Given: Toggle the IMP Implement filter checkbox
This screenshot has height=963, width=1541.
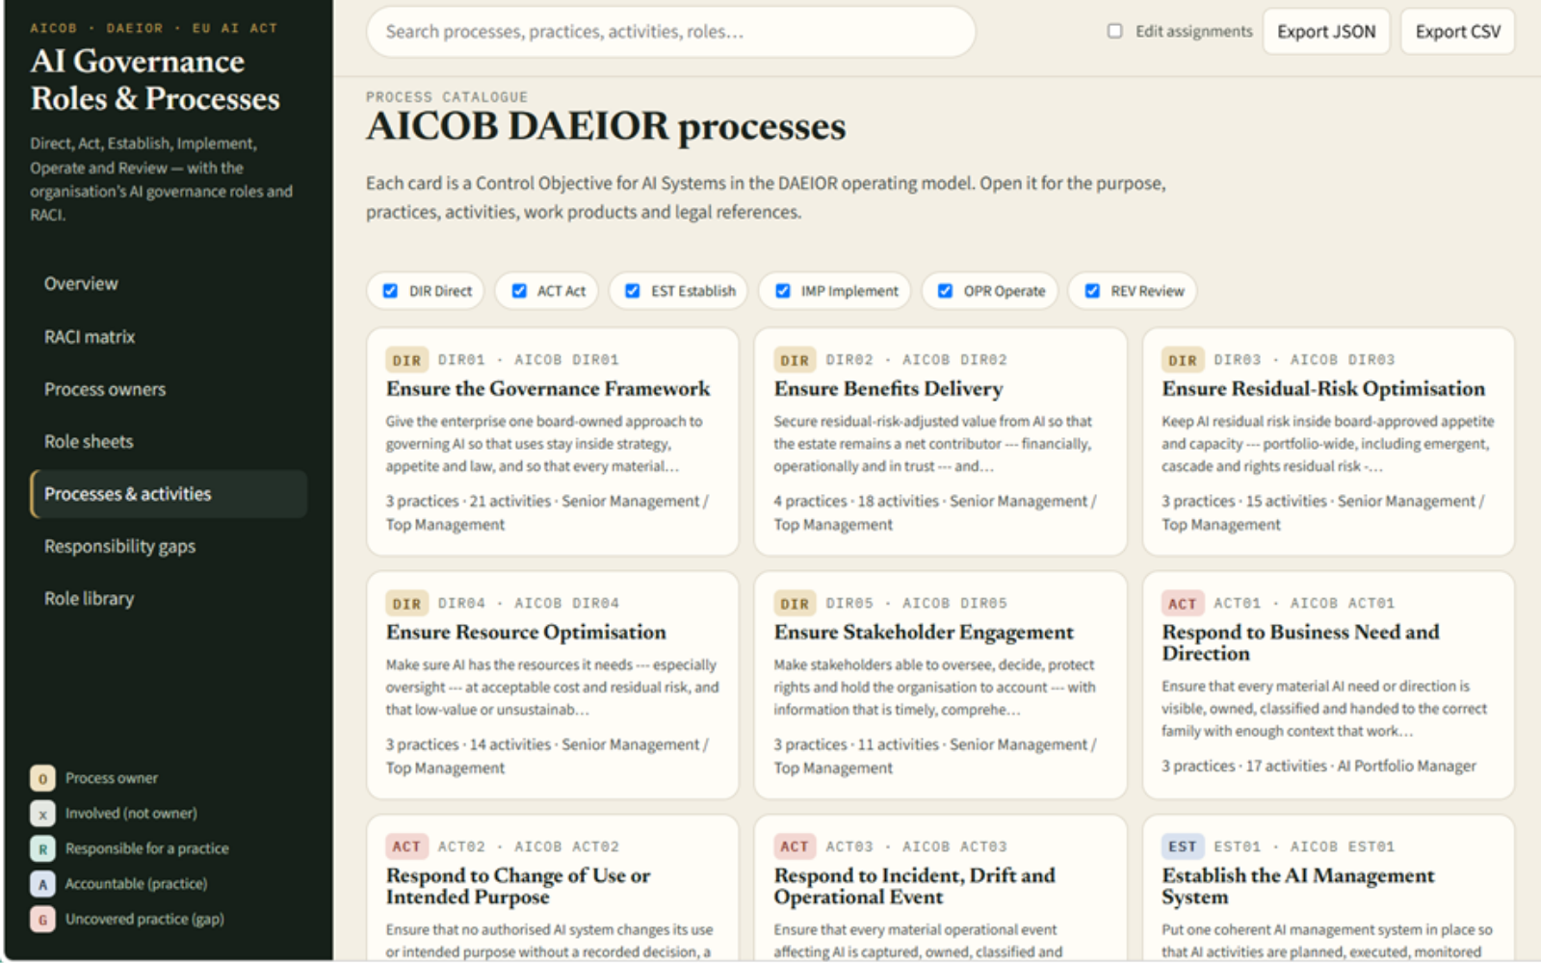Looking at the screenshot, I should pyautogui.click(x=783, y=291).
